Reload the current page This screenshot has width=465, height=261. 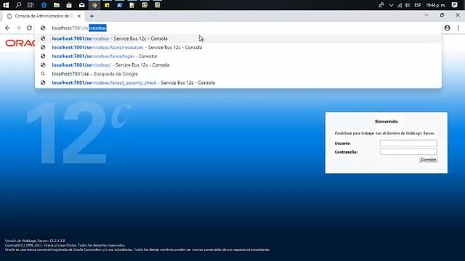click(x=29, y=28)
